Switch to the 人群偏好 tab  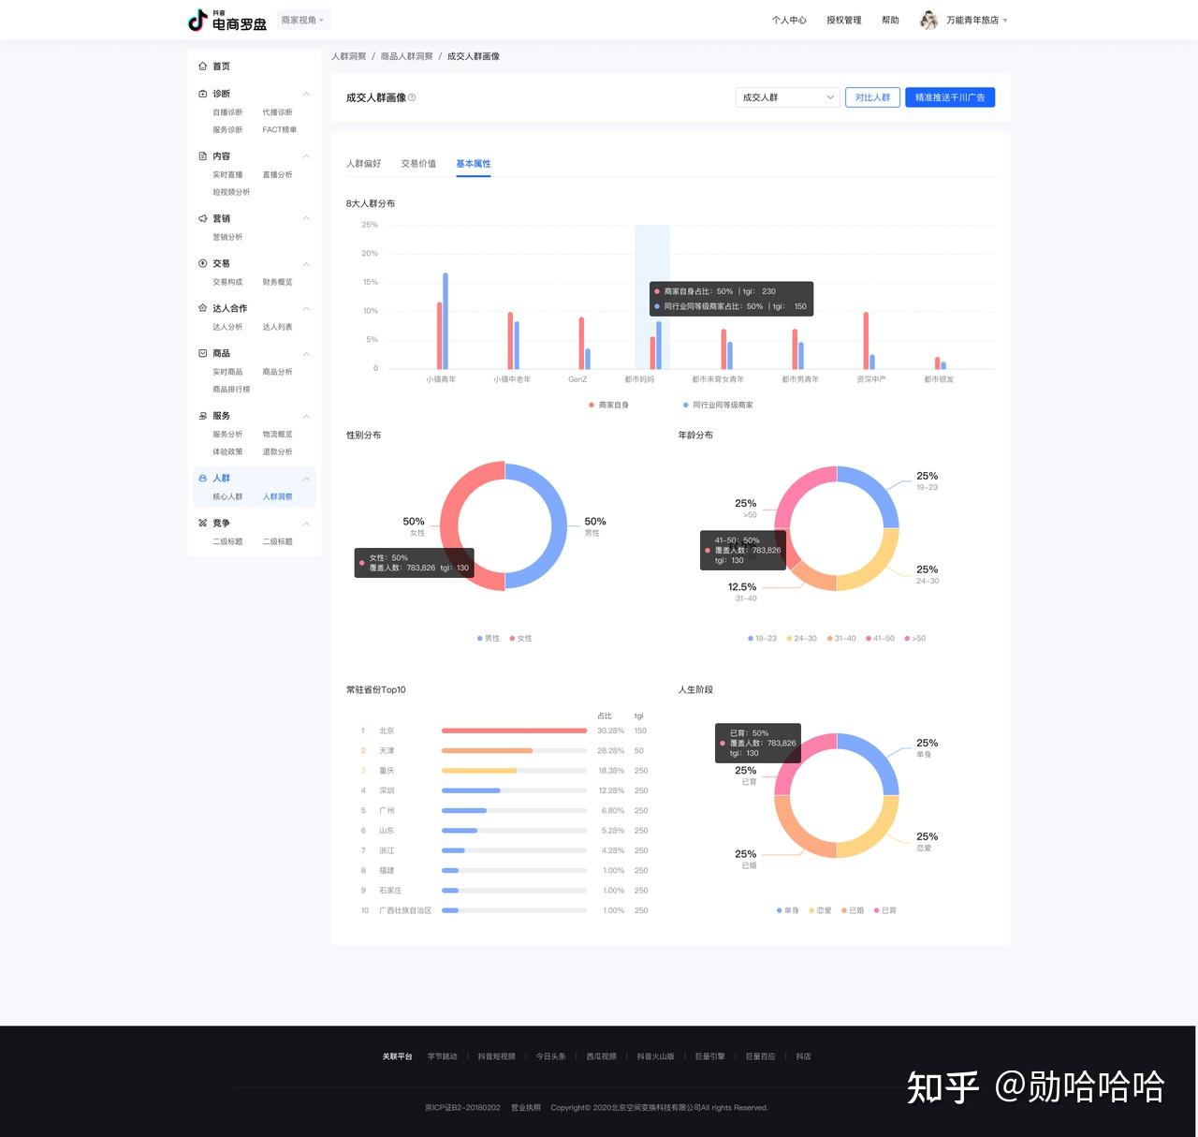pos(363,164)
